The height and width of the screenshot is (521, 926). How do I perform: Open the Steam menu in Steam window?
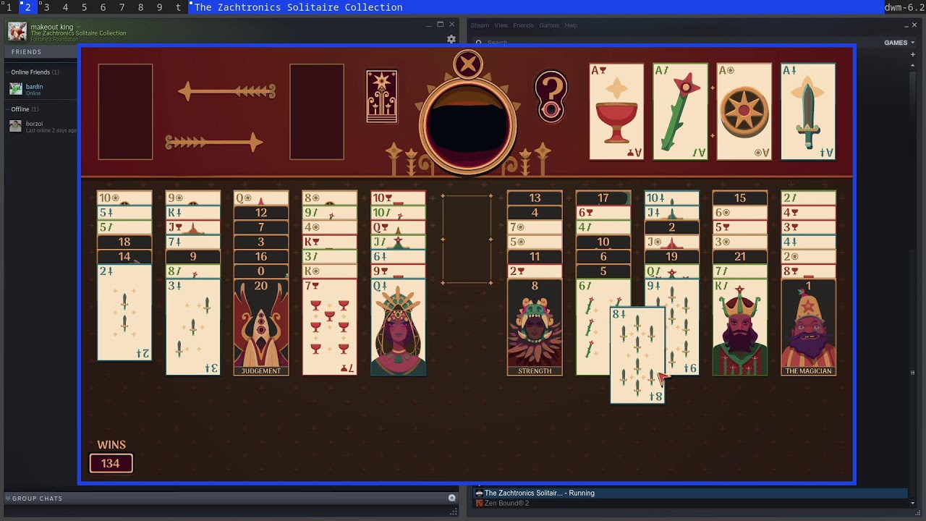[x=480, y=25]
